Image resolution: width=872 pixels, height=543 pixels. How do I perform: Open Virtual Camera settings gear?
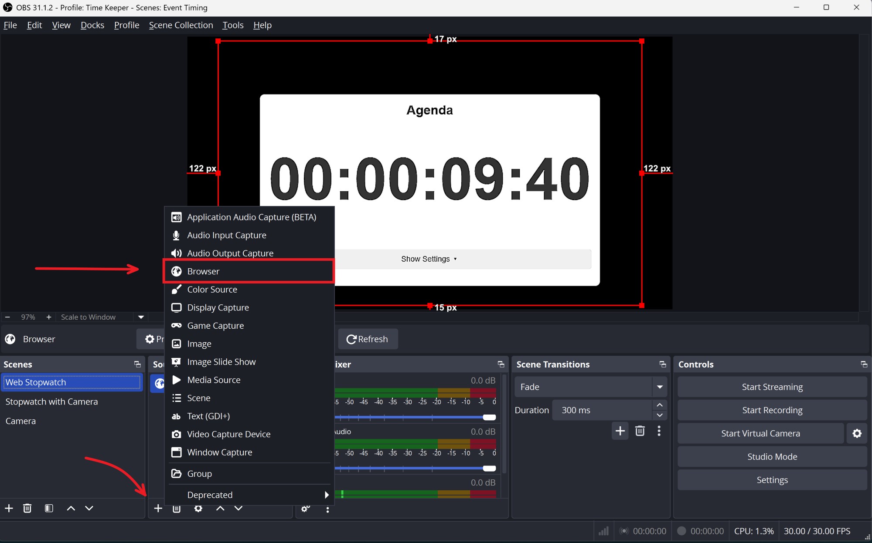(x=857, y=433)
